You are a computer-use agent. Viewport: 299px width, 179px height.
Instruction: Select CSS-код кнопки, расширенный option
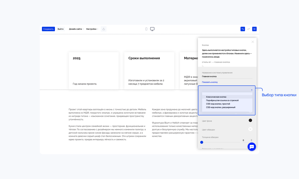click(x=227, y=107)
